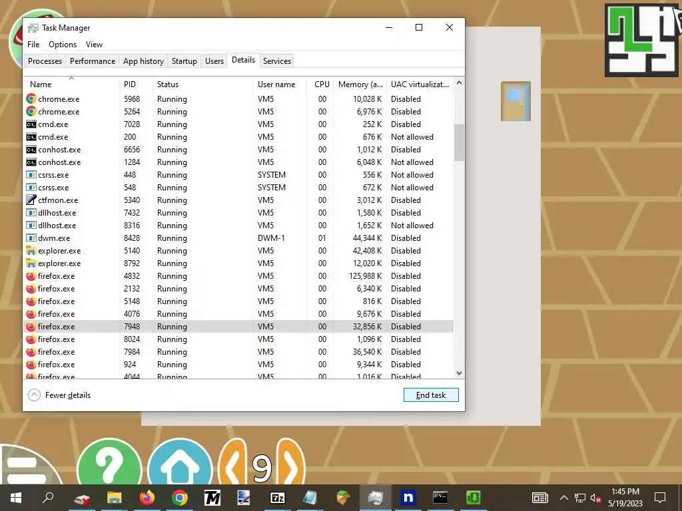Click the Chrome icon of PID 5968 row
Image resolution: width=682 pixels, height=511 pixels.
pyautogui.click(x=31, y=99)
